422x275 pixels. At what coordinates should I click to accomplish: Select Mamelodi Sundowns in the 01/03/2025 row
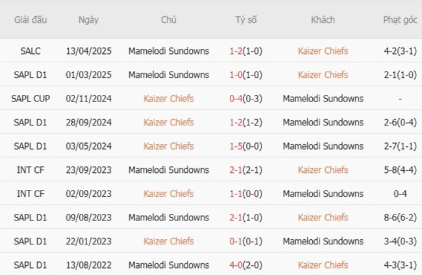pos(169,75)
